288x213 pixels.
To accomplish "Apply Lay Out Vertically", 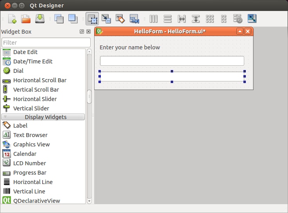I will [x=168, y=19].
